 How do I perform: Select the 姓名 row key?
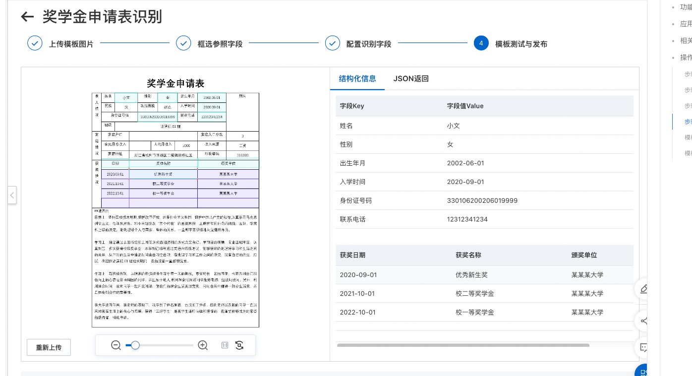tap(346, 126)
